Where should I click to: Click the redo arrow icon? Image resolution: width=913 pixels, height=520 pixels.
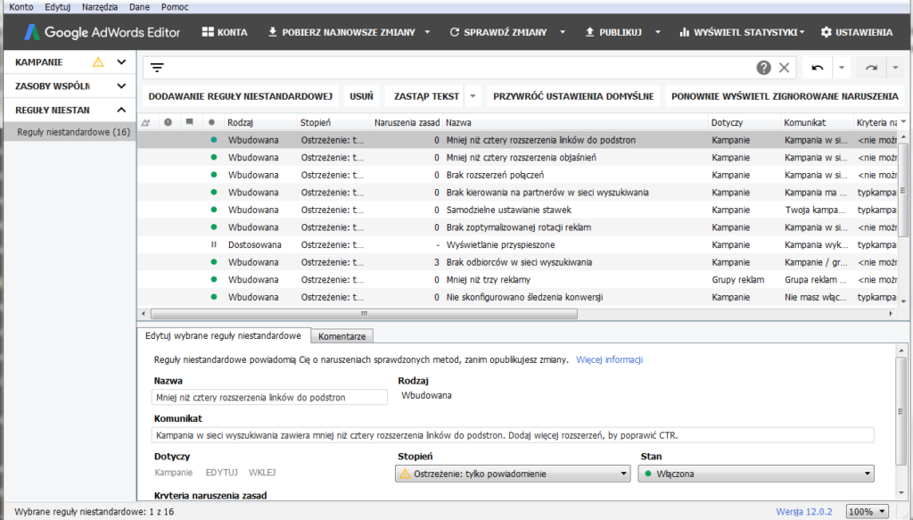pos(871,68)
